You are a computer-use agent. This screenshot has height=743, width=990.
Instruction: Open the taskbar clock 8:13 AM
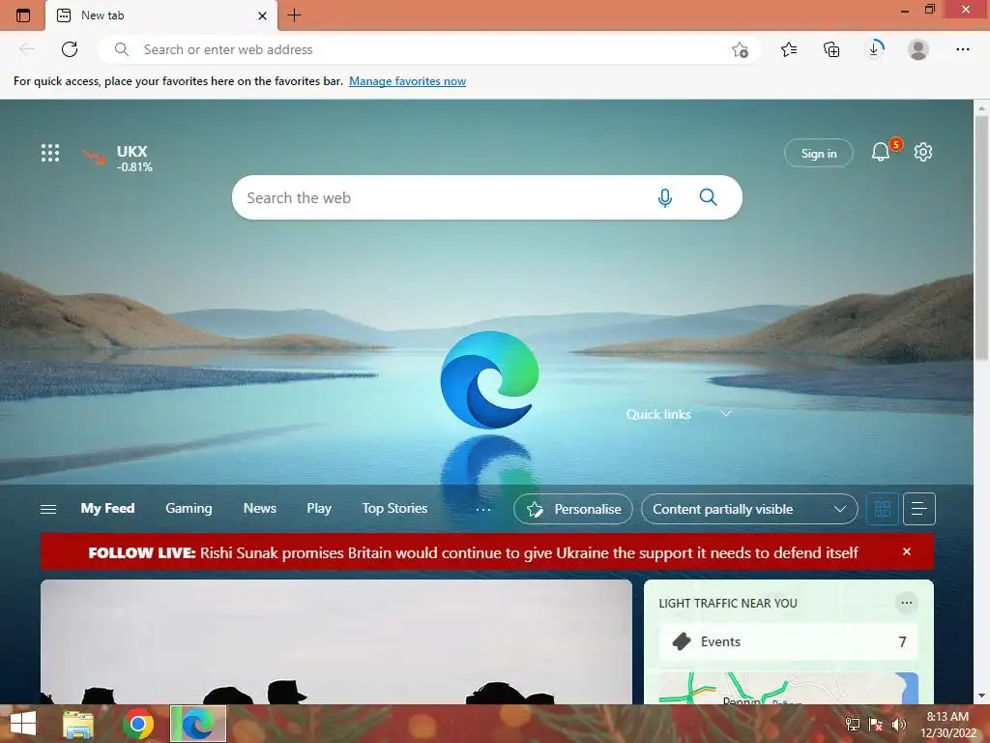pyautogui.click(x=947, y=725)
